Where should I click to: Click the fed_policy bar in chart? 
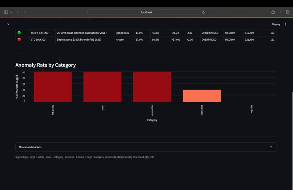53,87
